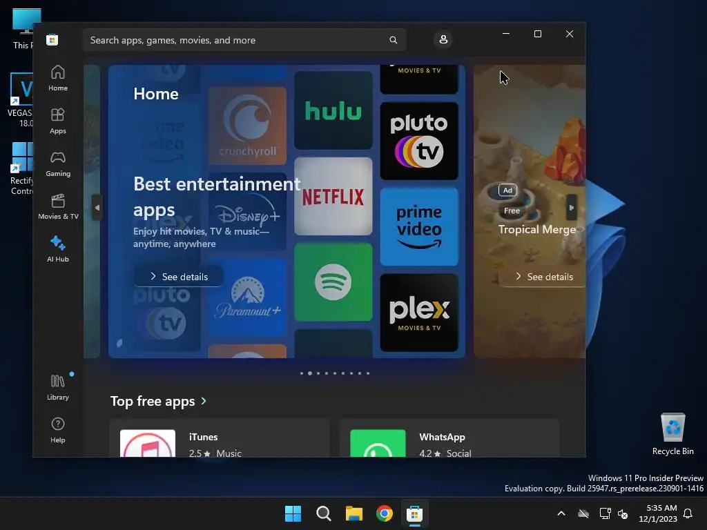Open the user account profile icon
Image resolution: width=707 pixels, height=530 pixels.
click(443, 39)
